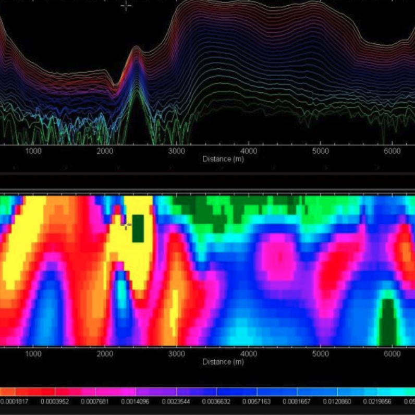The image size is (415, 415).
Task: Click the sharp peak in the profile curves
Action: pyautogui.click(x=137, y=50)
